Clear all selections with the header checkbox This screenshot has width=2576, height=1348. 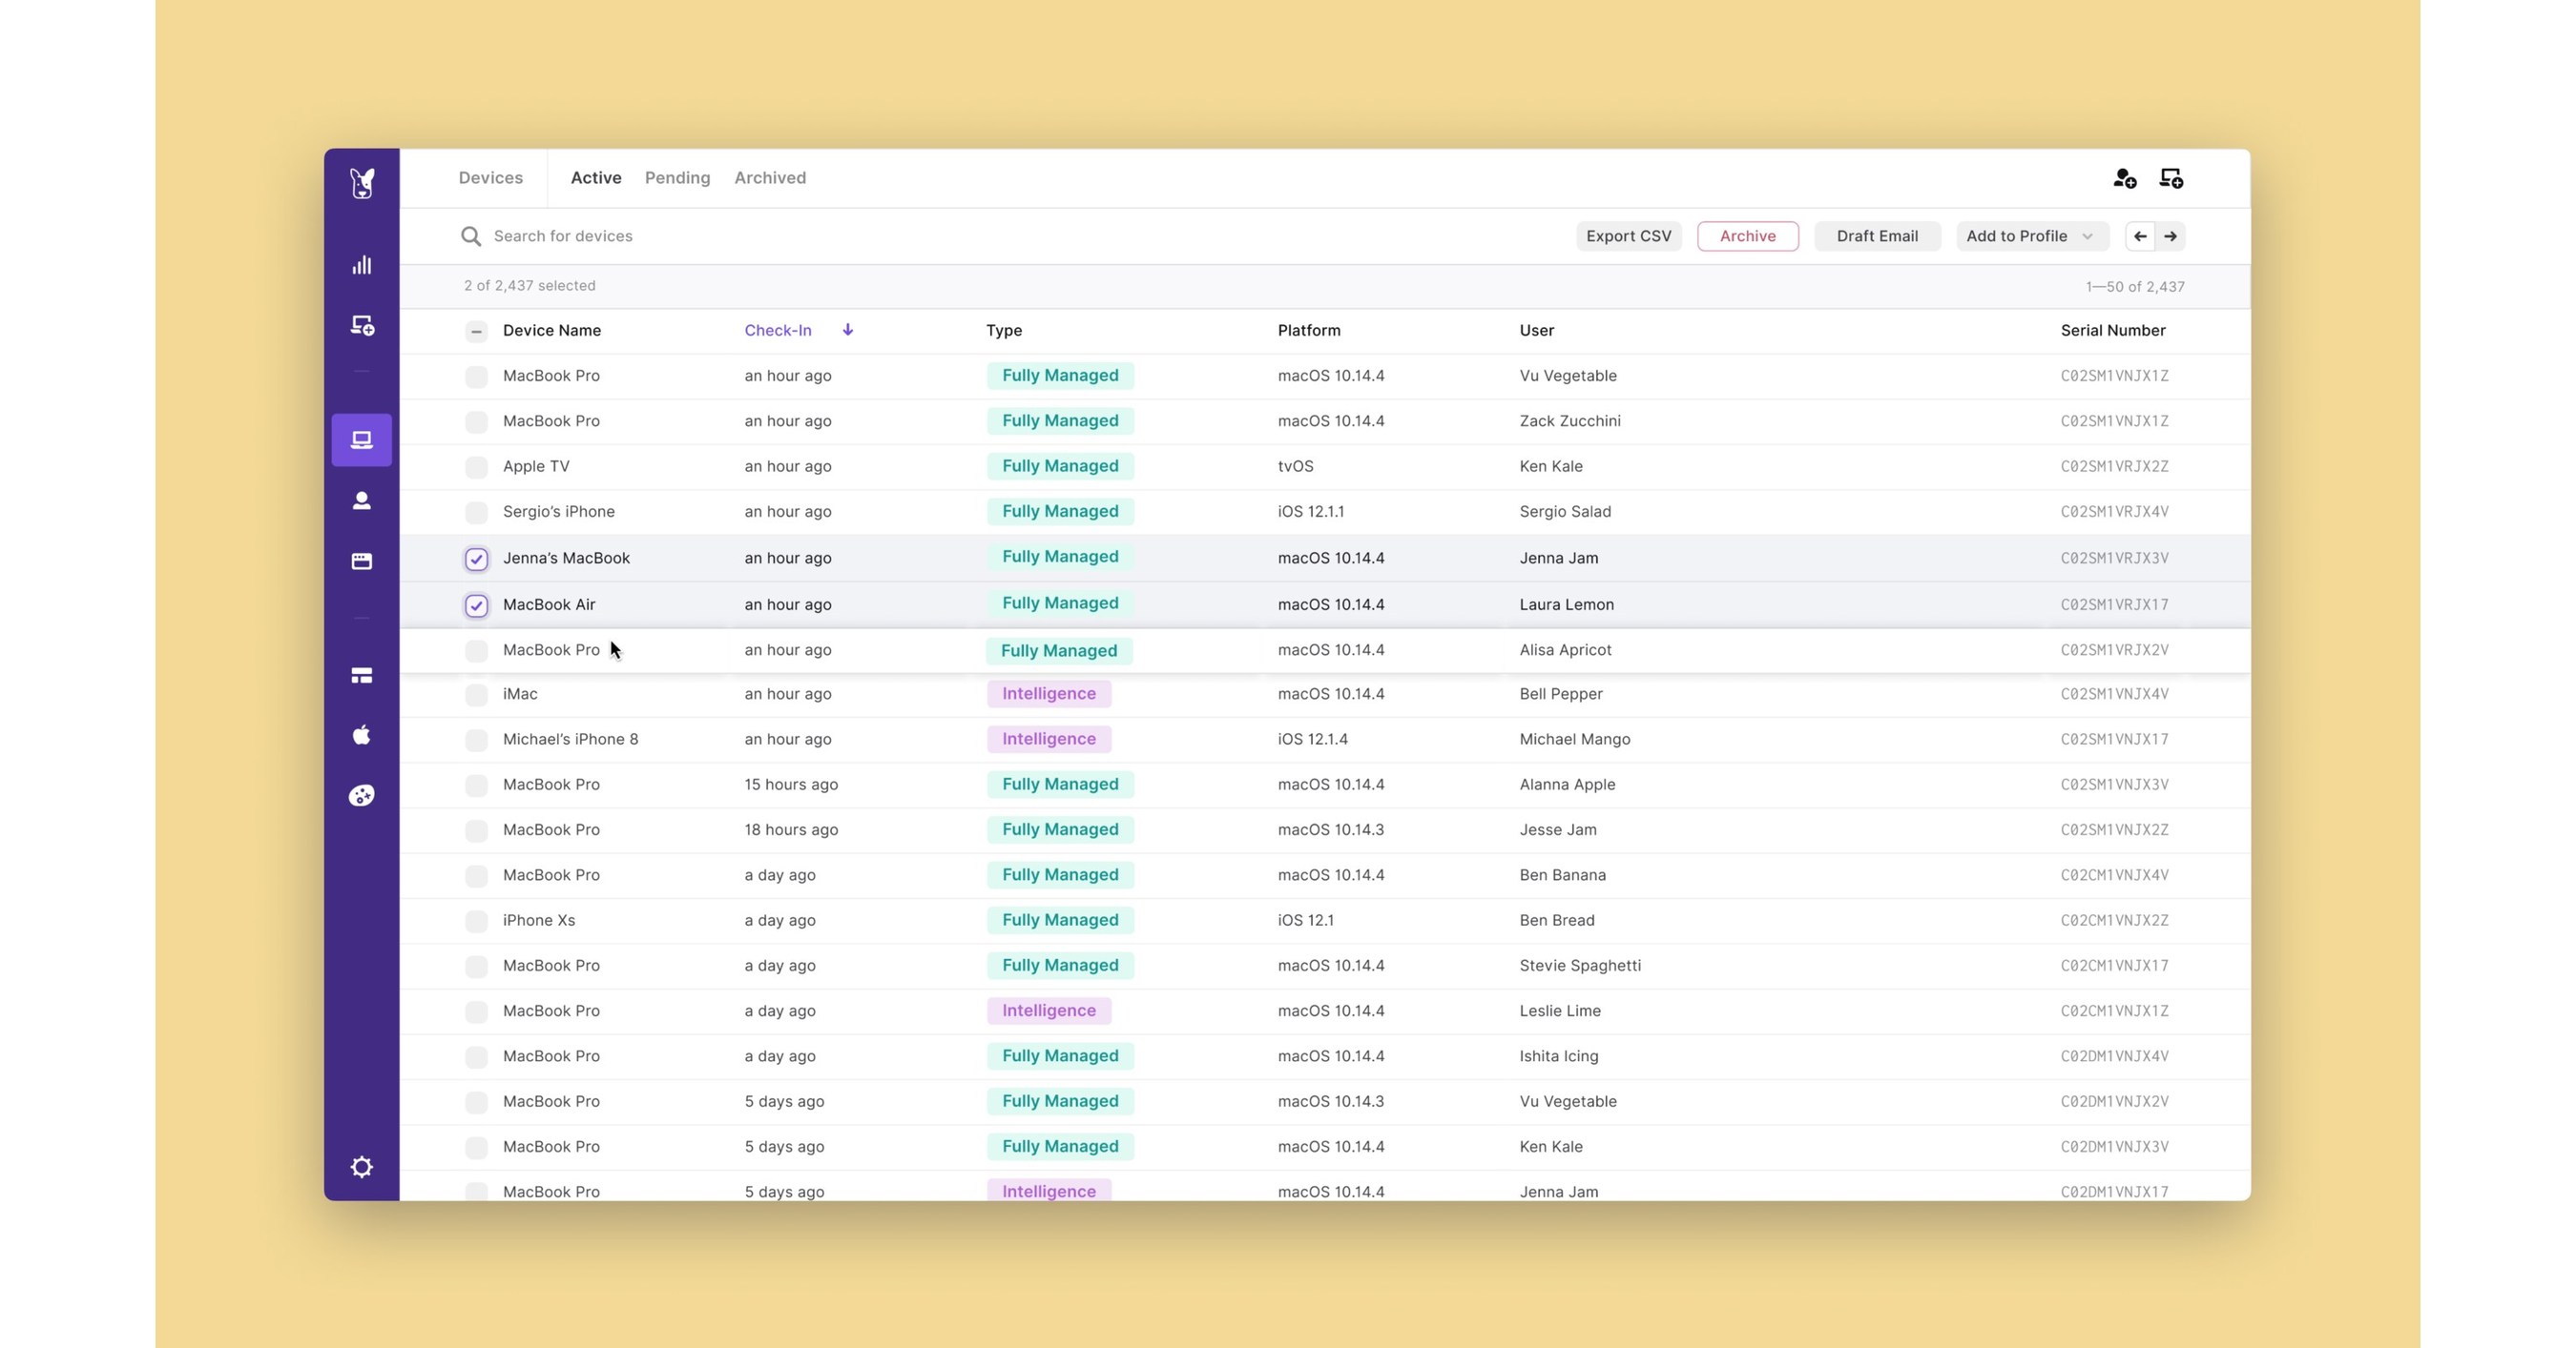[476, 331]
